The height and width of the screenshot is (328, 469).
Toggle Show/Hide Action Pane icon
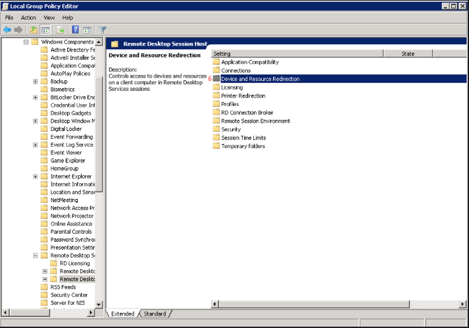pyautogui.click(x=87, y=30)
